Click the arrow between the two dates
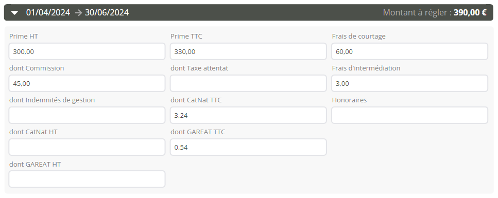The height and width of the screenshot is (198, 498). [x=78, y=13]
